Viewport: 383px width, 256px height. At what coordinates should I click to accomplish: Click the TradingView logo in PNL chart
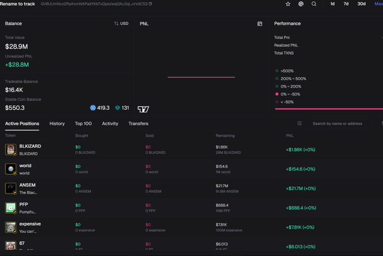point(144,109)
